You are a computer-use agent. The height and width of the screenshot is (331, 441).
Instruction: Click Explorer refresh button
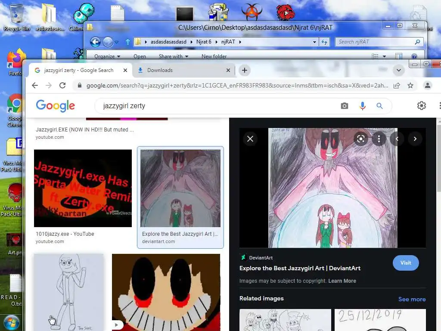tap(324, 42)
